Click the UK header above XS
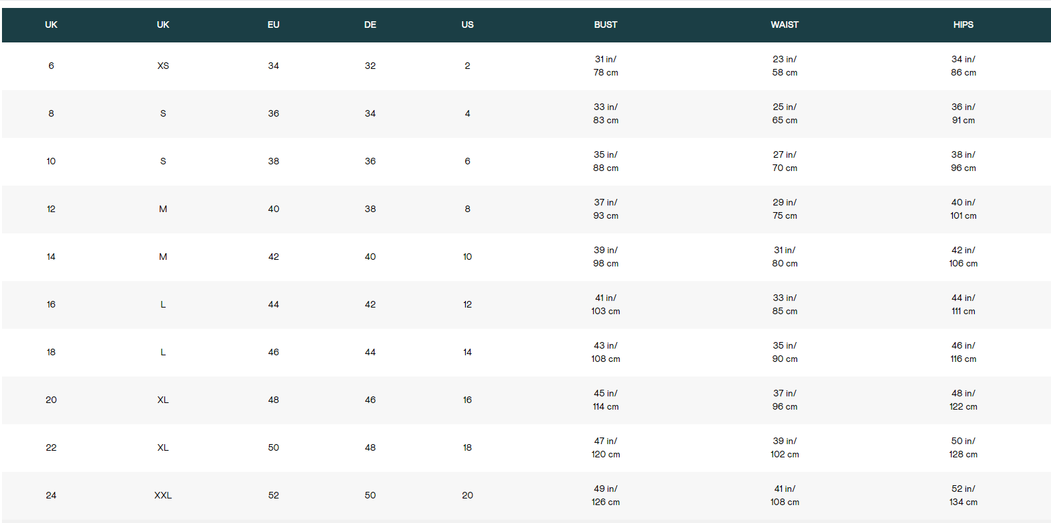This screenshot has width=1051, height=523. (x=163, y=25)
